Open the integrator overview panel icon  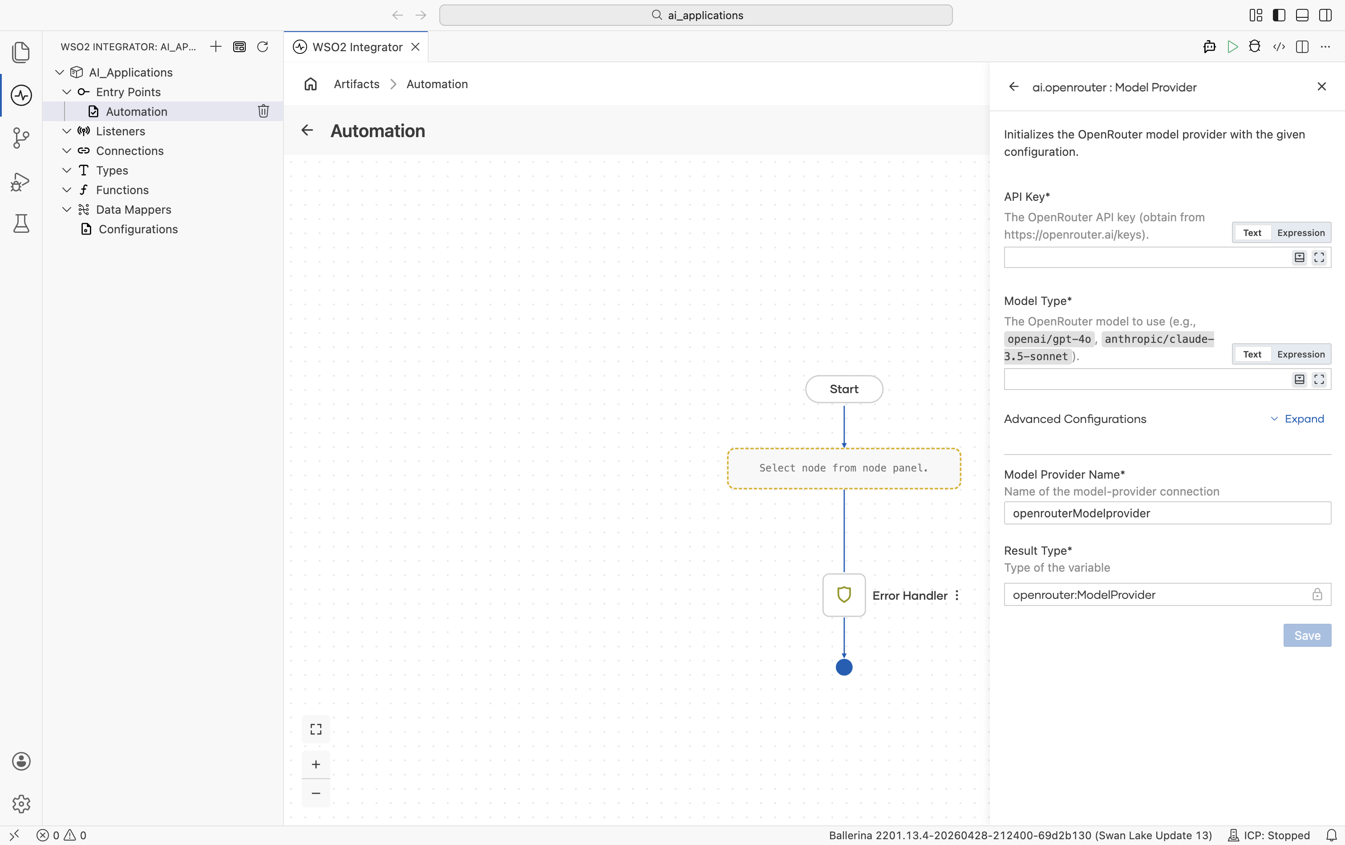coord(239,47)
